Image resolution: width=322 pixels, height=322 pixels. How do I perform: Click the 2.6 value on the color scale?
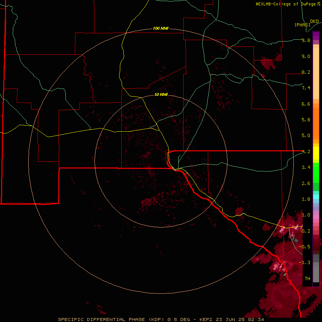[306, 184]
